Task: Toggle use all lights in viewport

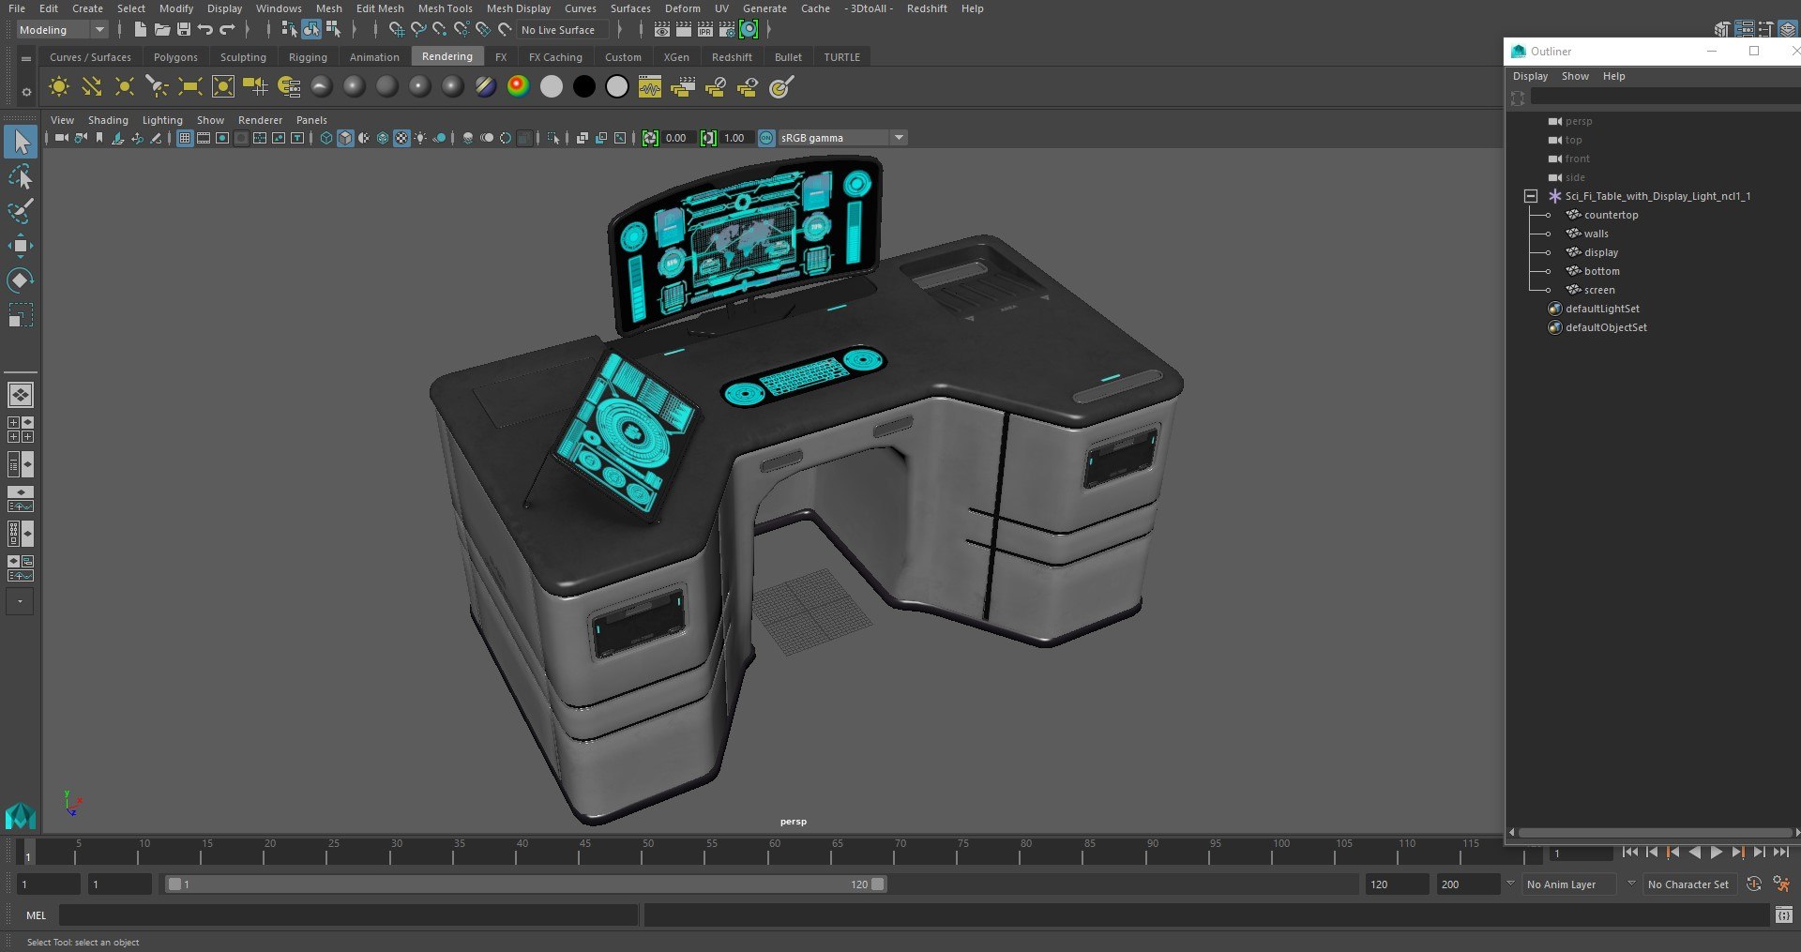Action: (x=420, y=138)
